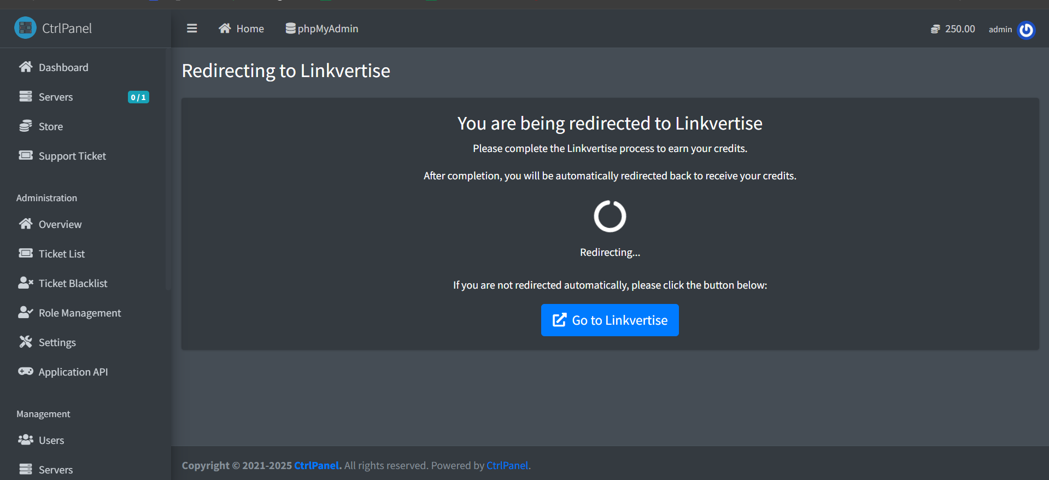Image resolution: width=1049 pixels, height=480 pixels.
Task: Click the Administration section header
Action: 46,198
